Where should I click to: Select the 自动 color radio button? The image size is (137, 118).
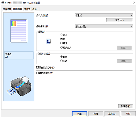62,57
